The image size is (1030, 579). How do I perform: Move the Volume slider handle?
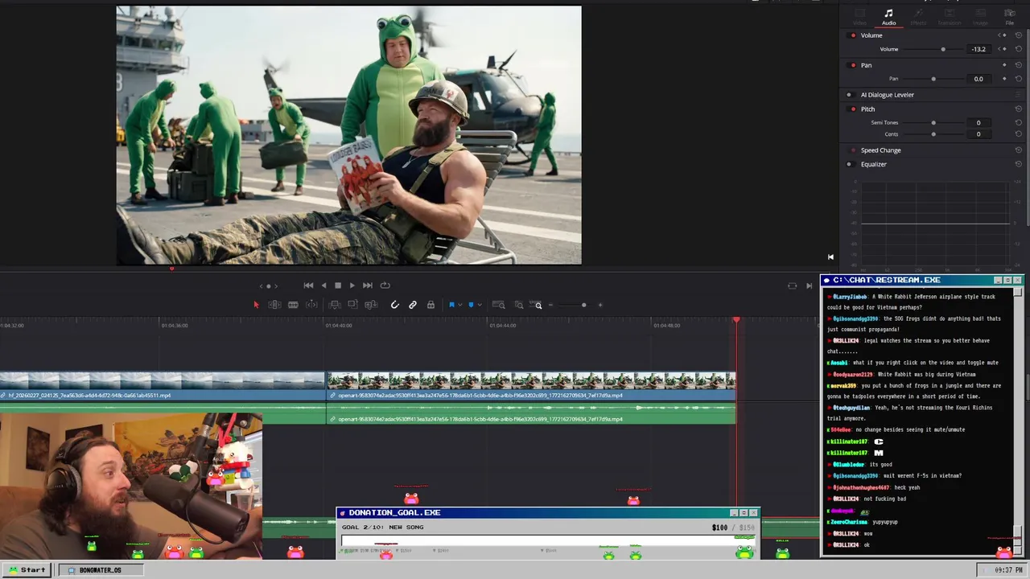pos(943,49)
